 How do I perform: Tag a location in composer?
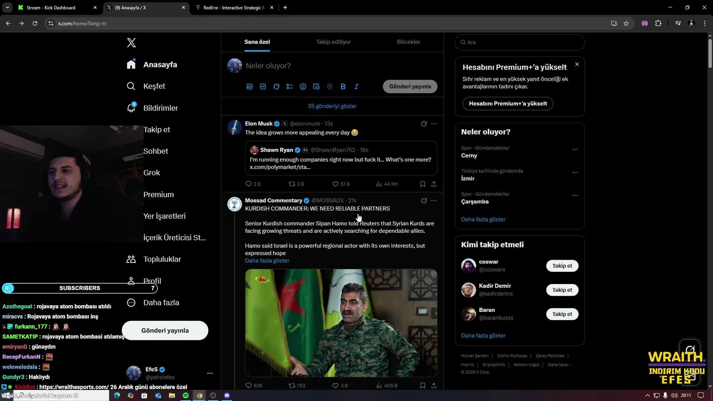coord(330,86)
